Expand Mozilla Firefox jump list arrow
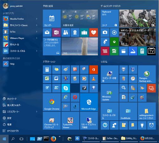 click(x=37, y=19)
